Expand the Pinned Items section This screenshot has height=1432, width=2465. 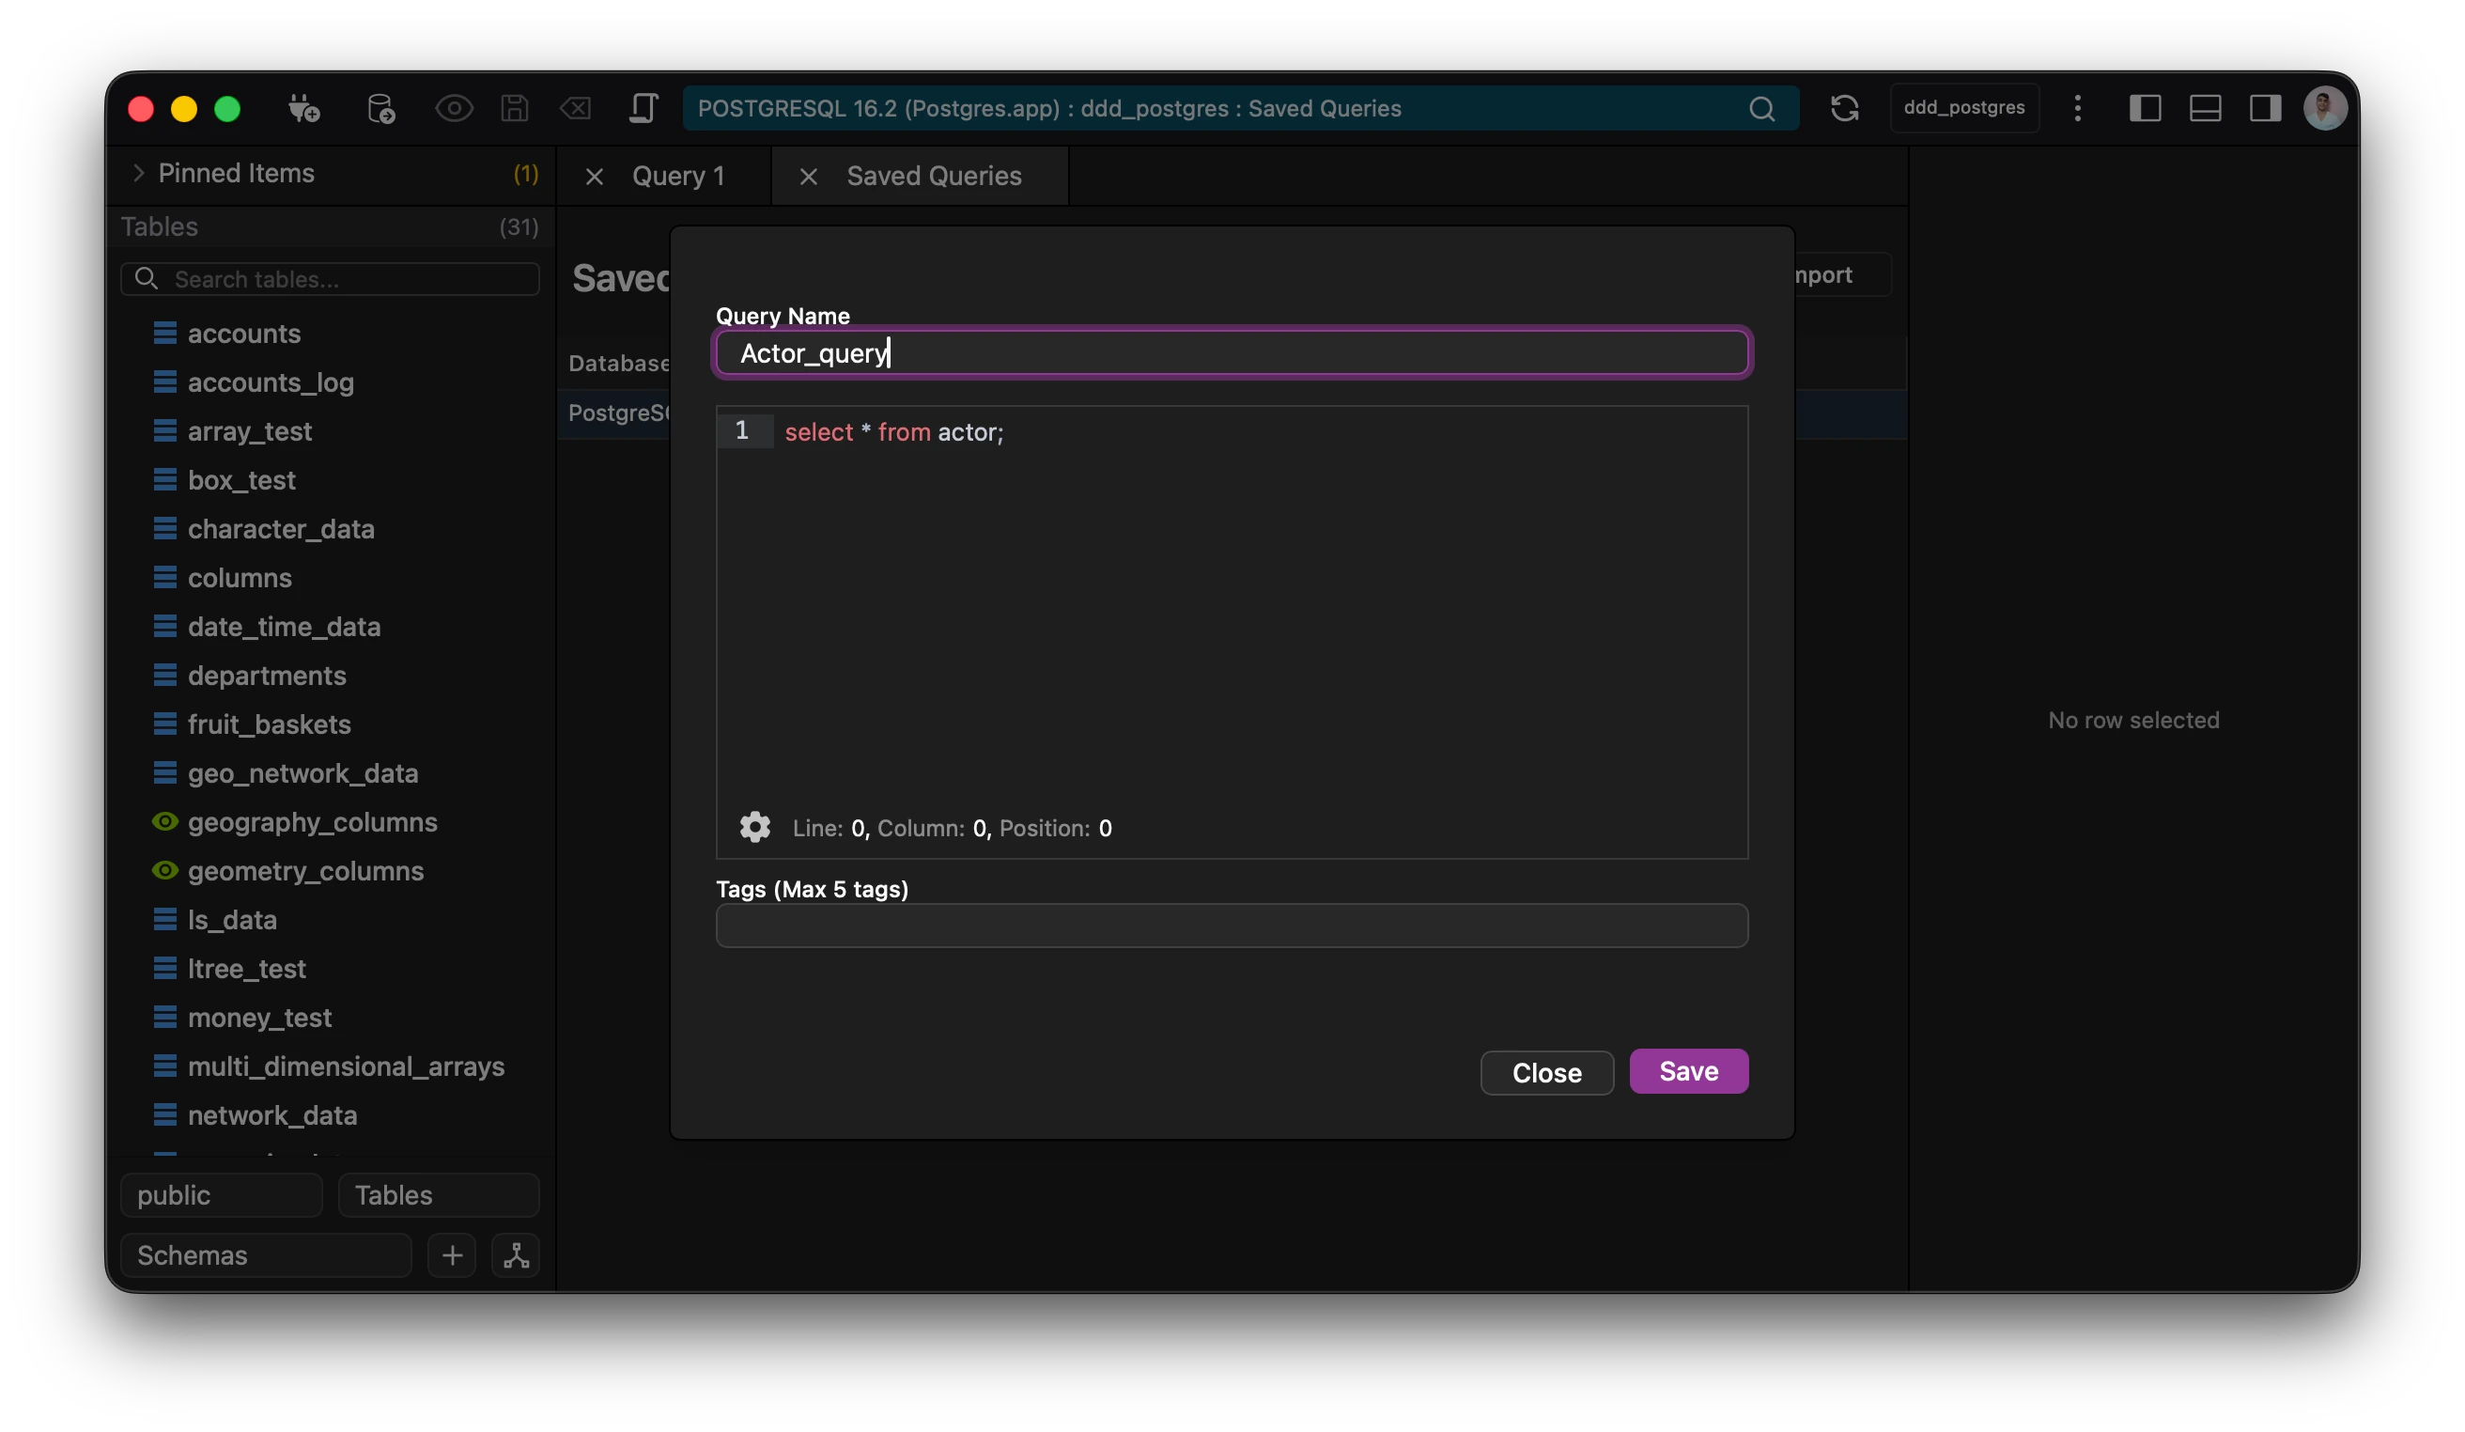coord(138,173)
